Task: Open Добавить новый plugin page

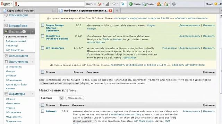Action: 16,41
